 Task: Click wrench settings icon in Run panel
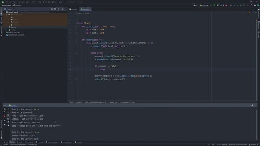tap(4, 112)
